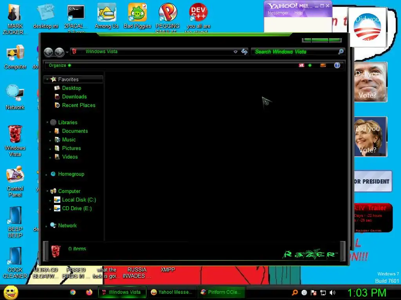The width and height of the screenshot is (401, 300).
Task: Select the 2PACAL command prompt shortcut
Action: click(76, 18)
